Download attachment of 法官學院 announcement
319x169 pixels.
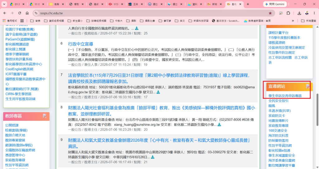(158, 92)
